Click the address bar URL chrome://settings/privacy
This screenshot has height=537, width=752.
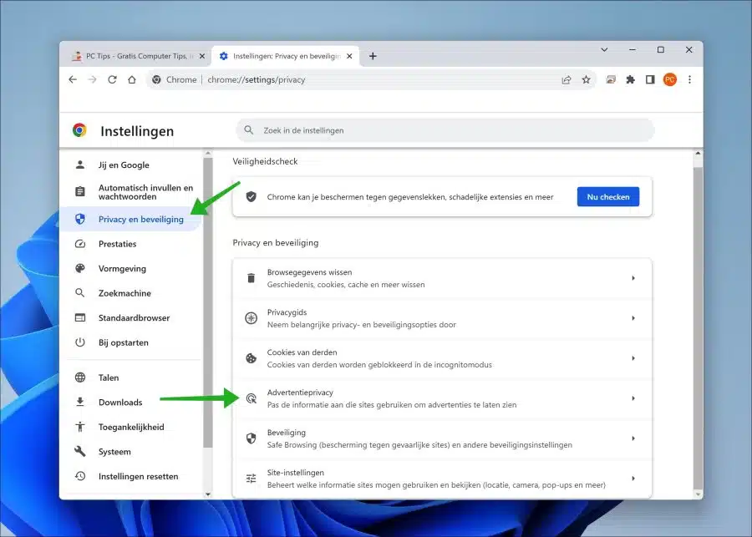257,79
